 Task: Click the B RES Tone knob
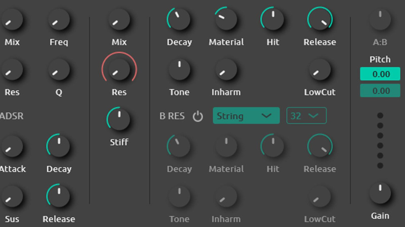[x=179, y=196]
